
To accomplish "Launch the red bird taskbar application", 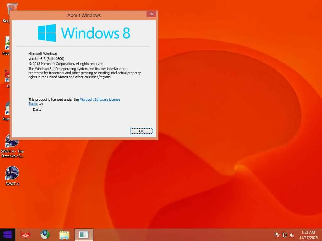I will click(25, 235).
